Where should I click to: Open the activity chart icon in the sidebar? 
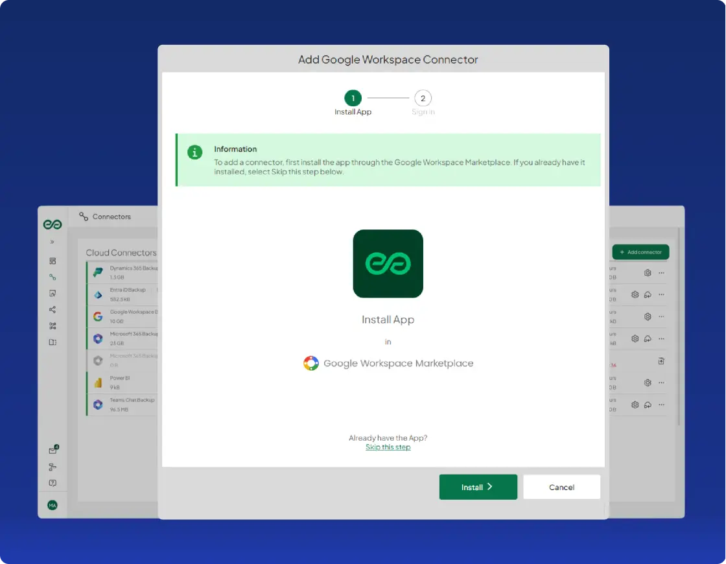[x=53, y=293]
